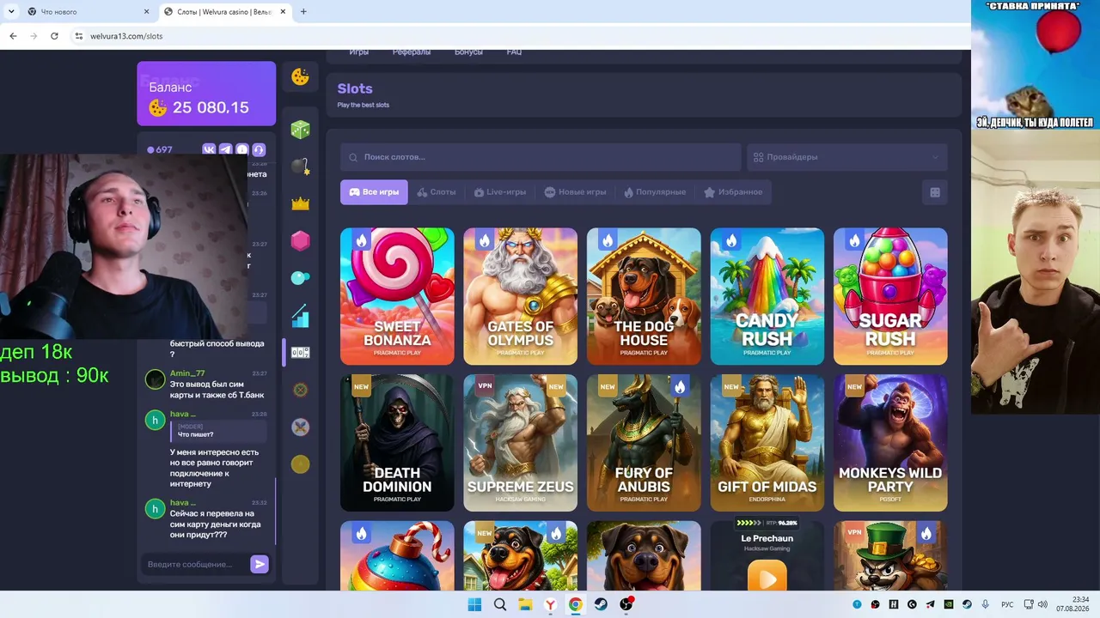Open the Candy Rush slot
The image size is (1100, 618).
767,296
